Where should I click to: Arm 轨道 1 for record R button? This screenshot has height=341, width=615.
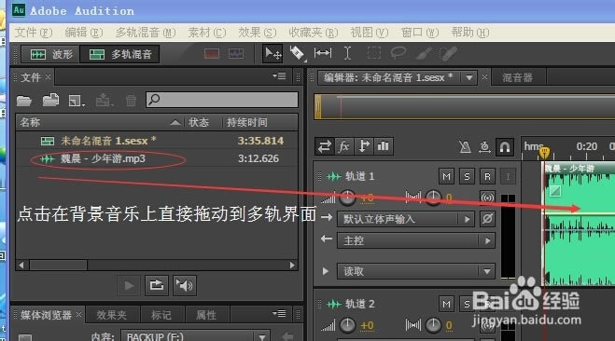(x=487, y=177)
